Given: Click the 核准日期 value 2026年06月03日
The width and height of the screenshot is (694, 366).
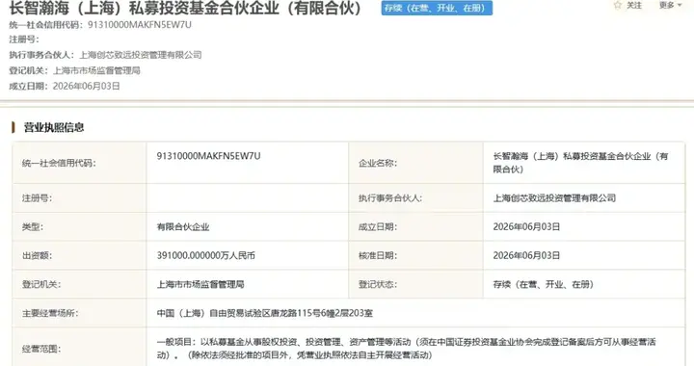Looking at the screenshot, I should (x=526, y=255).
